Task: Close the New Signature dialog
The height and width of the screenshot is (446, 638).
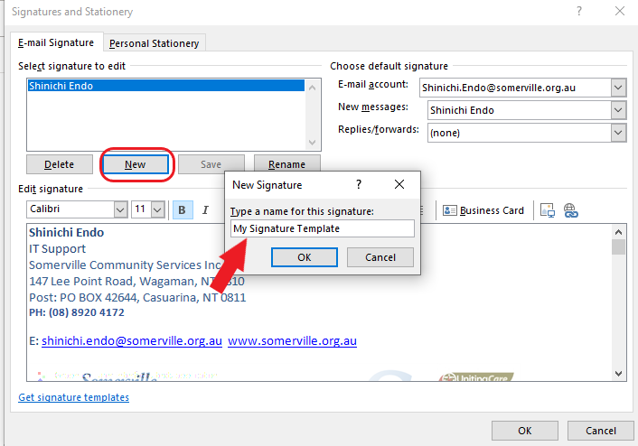Action: pyautogui.click(x=399, y=184)
